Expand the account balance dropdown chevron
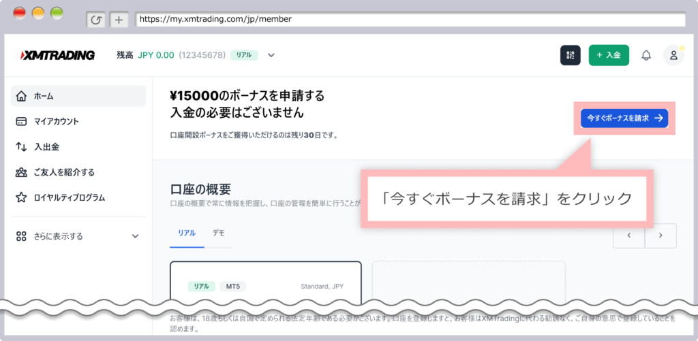The width and height of the screenshot is (698, 341). pos(271,55)
